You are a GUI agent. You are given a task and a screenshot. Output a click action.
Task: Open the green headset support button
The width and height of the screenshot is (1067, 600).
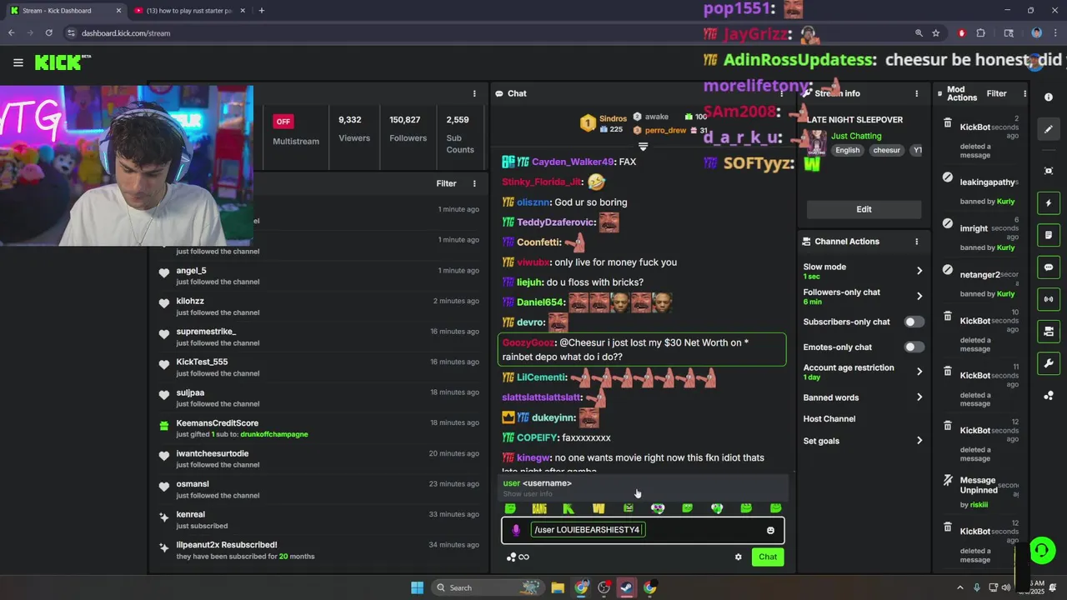coord(1042,550)
